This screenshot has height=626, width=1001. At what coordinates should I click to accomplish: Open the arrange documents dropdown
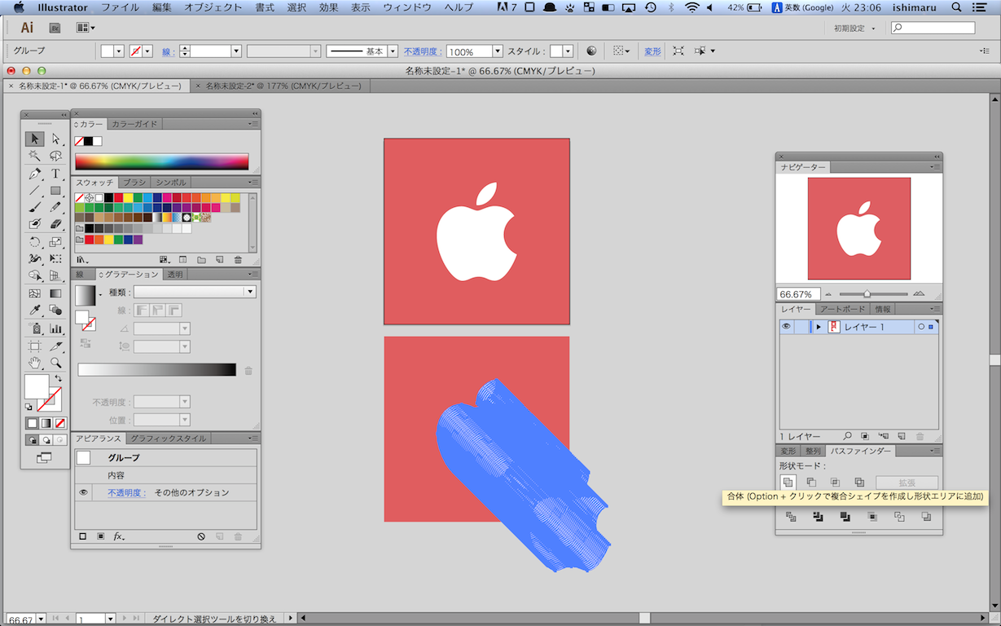86,28
